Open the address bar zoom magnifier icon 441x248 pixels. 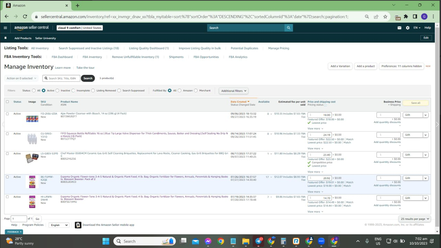pos(367,16)
